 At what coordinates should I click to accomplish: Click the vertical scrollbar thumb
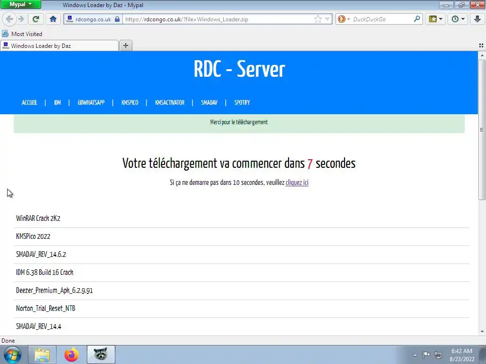(482, 130)
